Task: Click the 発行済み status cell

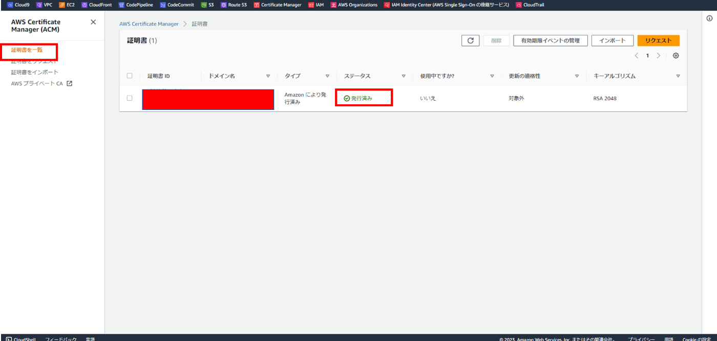Action: (358, 98)
